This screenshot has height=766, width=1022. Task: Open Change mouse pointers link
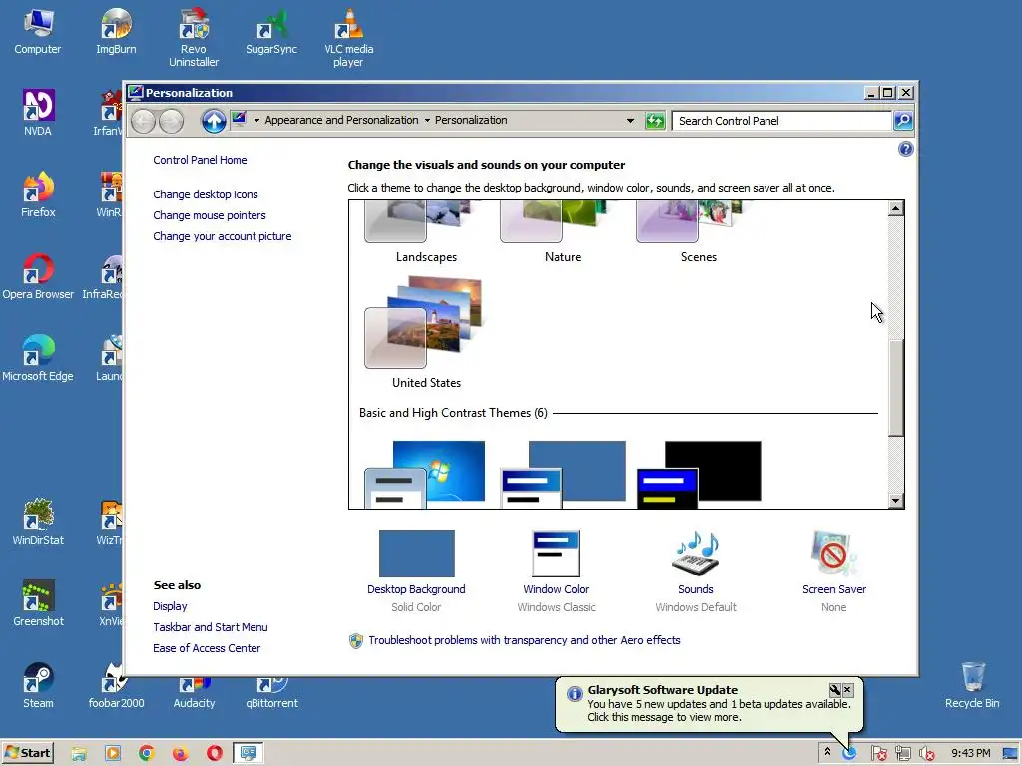click(x=210, y=215)
